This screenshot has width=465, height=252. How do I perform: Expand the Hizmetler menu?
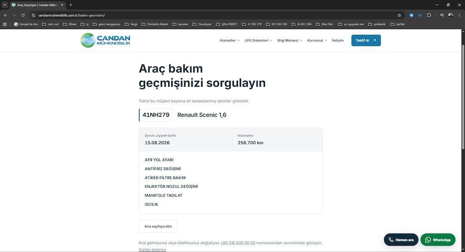click(229, 40)
